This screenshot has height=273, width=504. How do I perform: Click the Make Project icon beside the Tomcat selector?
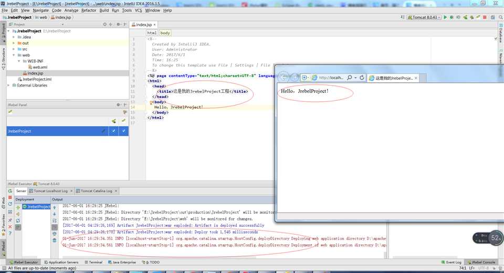coord(403,17)
